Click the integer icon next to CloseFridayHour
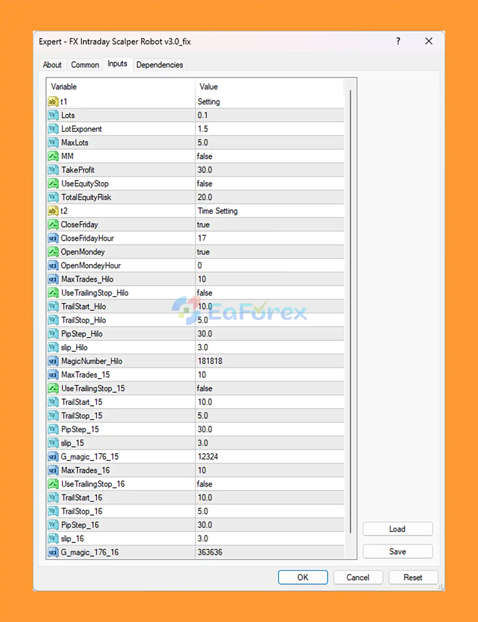The height and width of the screenshot is (622, 478). coord(53,238)
